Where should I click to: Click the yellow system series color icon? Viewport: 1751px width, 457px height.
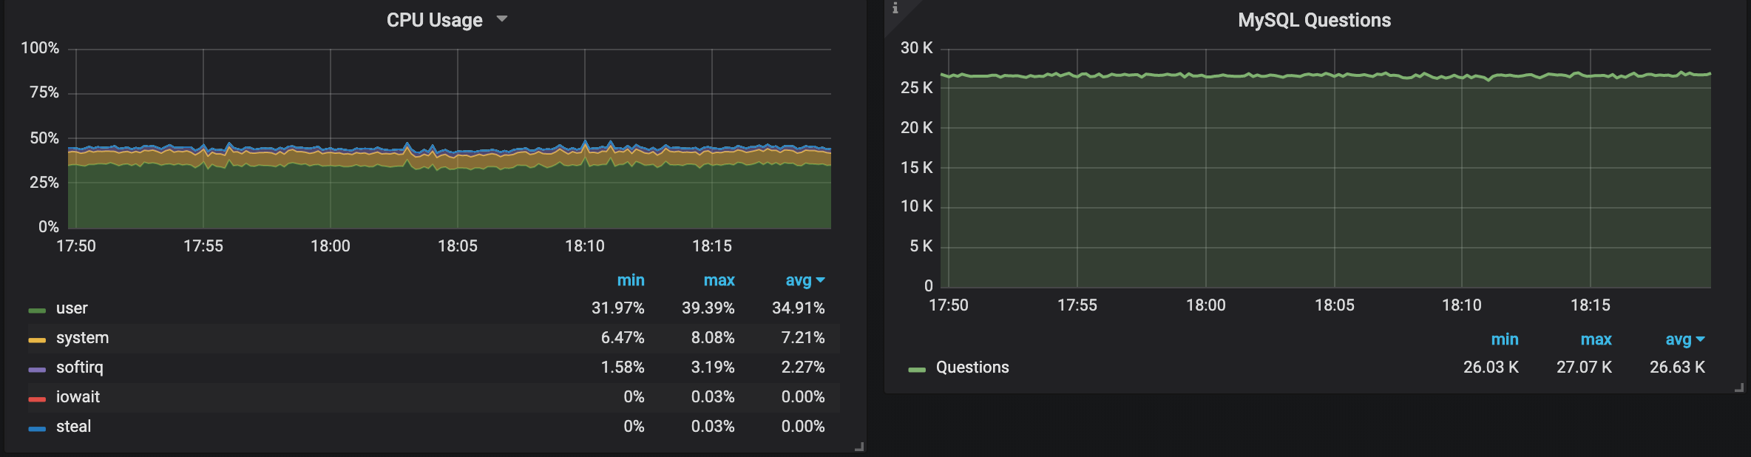[37, 339]
